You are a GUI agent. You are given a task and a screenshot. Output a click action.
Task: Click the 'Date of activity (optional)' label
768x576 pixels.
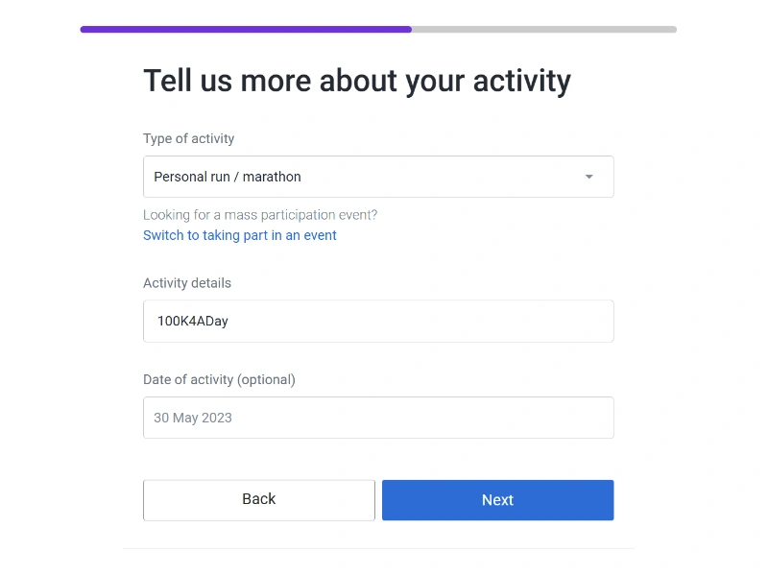point(219,379)
